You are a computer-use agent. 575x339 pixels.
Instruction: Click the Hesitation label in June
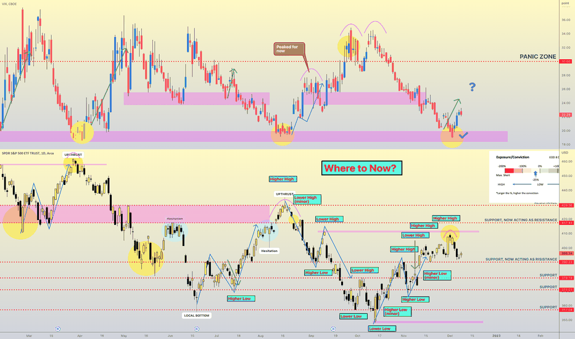tap(175, 219)
